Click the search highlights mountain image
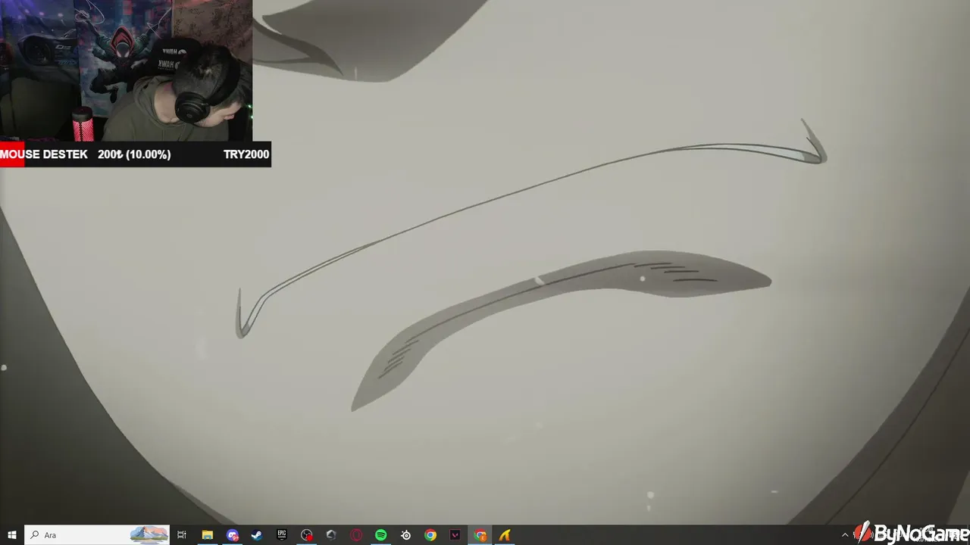This screenshot has height=545, width=970. point(149,534)
